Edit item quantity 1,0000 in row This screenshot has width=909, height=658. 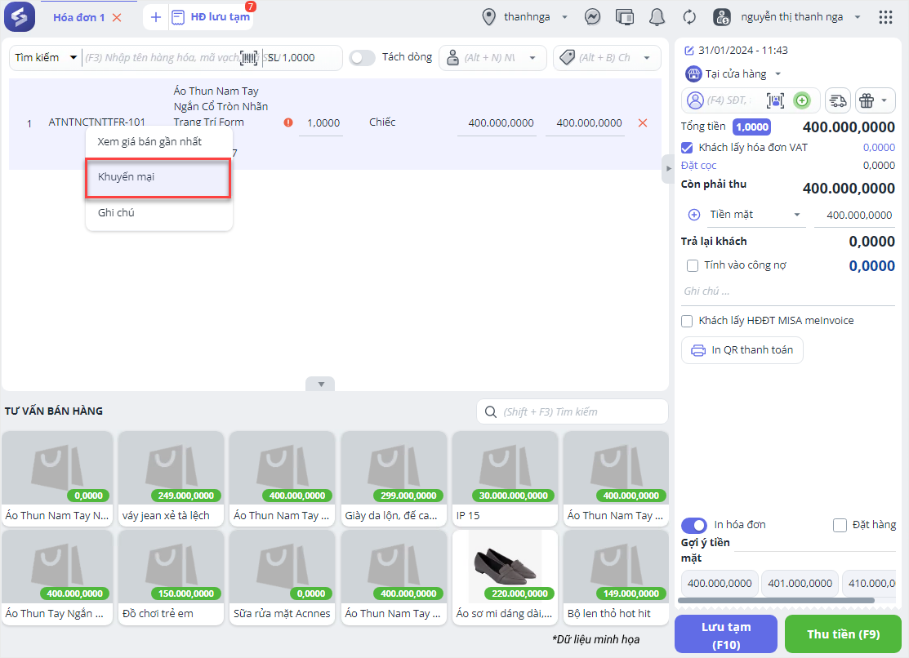point(321,123)
